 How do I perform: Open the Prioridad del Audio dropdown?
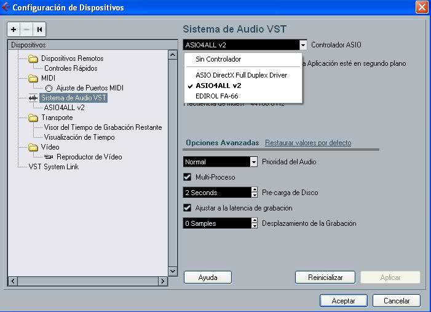pos(254,162)
